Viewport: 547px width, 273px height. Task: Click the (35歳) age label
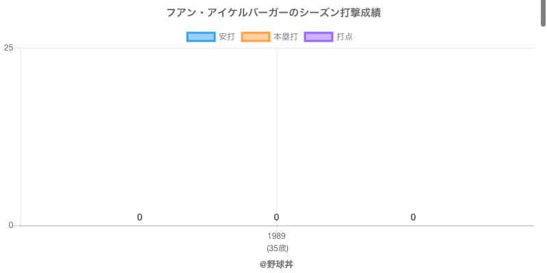pyautogui.click(x=277, y=248)
